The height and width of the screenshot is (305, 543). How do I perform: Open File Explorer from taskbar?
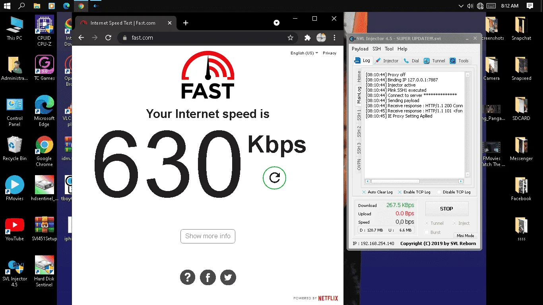(x=37, y=6)
